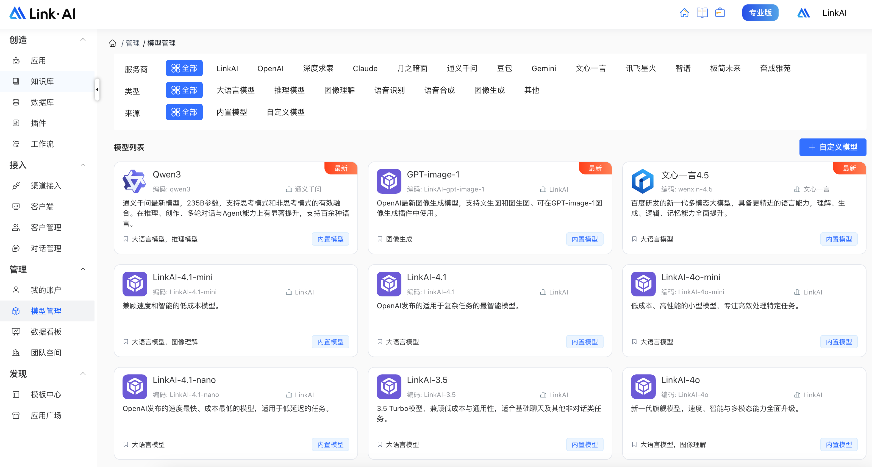
Task: Select 全部 in the 来源 filter
Action: tap(184, 112)
